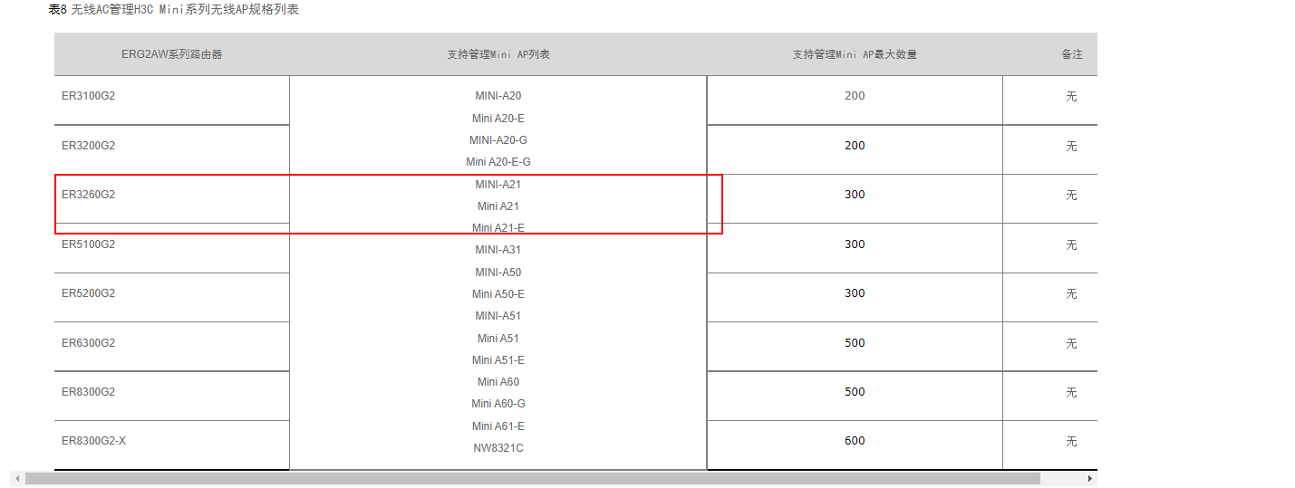Select the Mini A60-G AP entry
The width and height of the screenshot is (1295, 488).
point(498,404)
